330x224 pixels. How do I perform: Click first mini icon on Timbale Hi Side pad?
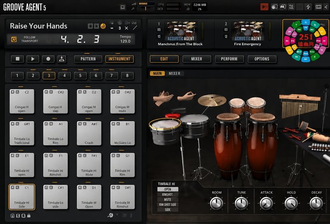click(13, 187)
